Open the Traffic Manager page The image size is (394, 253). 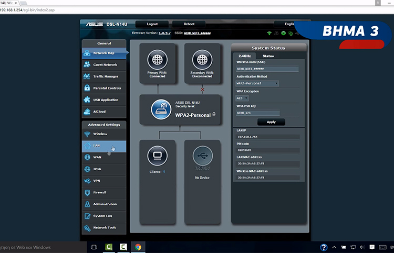pyautogui.click(x=104, y=76)
